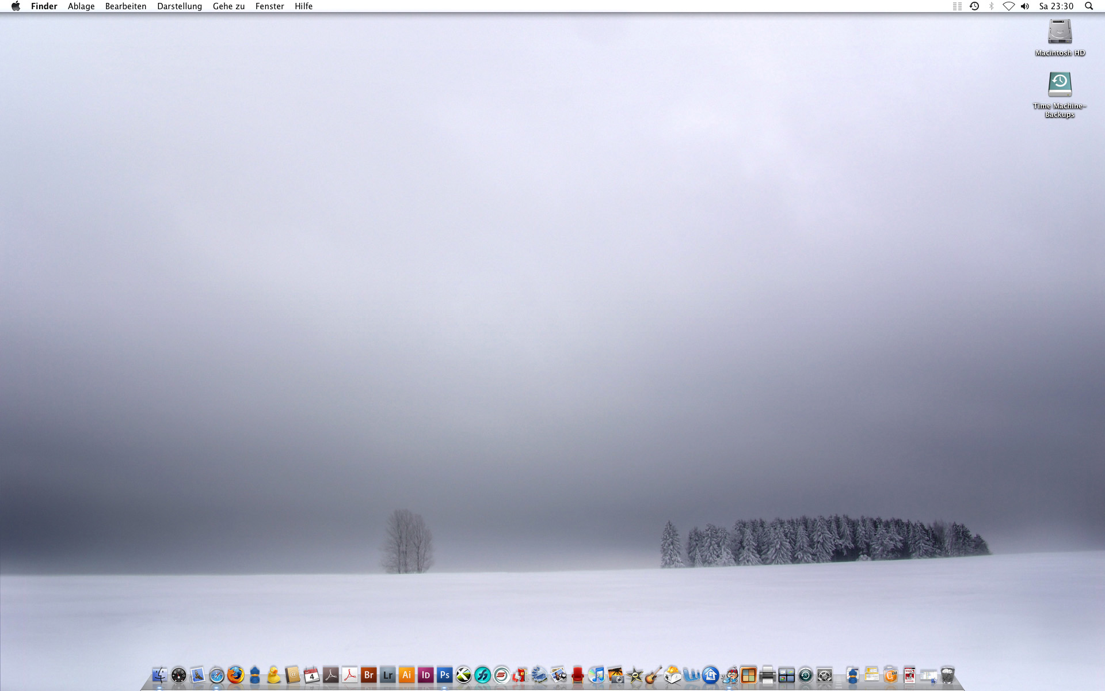Open QuarkXPress icon in Dock
The height and width of the screenshot is (691, 1105).
coord(463,675)
